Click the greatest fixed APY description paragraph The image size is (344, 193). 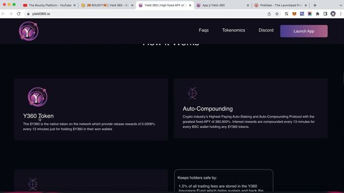pos(248,122)
